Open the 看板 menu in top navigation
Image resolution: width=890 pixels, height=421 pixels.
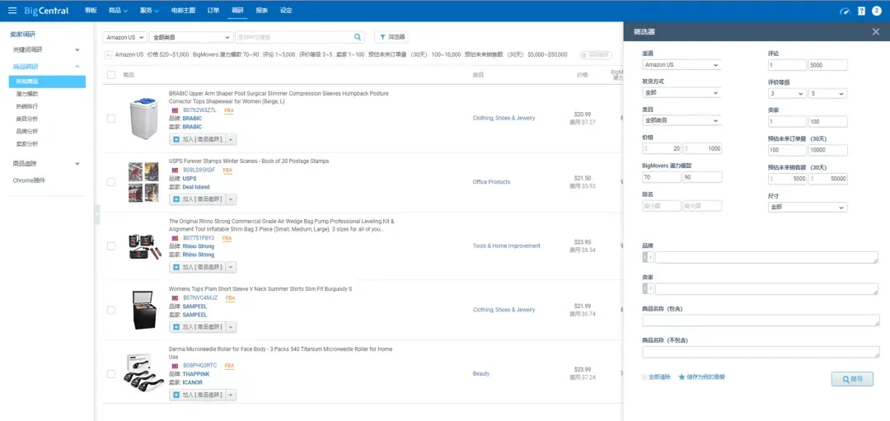pos(91,11)
